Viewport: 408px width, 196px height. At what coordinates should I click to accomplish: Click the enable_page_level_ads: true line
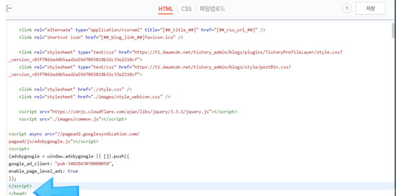[43, 171]
